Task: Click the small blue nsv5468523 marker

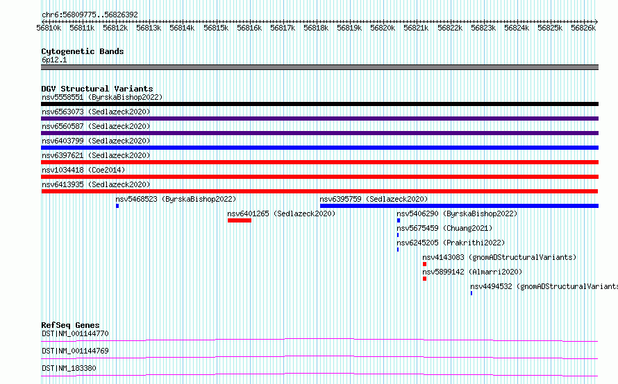Action: pos(117,206)
